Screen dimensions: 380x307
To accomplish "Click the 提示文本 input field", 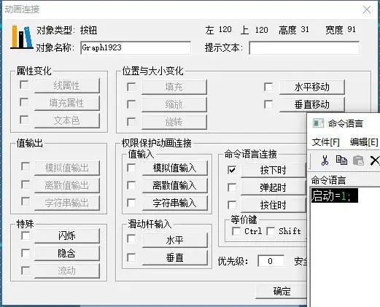I will pyautogui.click(x=304, y=47).
